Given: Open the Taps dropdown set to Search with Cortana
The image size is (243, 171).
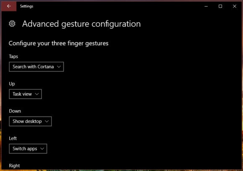Looking at the screenshot, I should [x=36, y=67].
